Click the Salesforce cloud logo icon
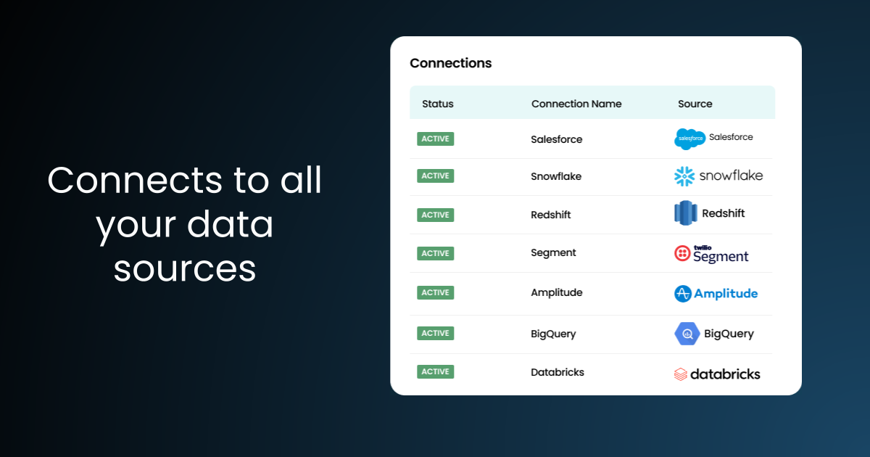Image resolution: width=870 pixels, height=457 pixels. pos(689,139)
